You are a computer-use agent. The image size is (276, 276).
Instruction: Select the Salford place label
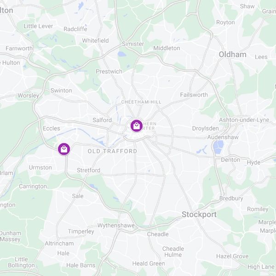102,120
